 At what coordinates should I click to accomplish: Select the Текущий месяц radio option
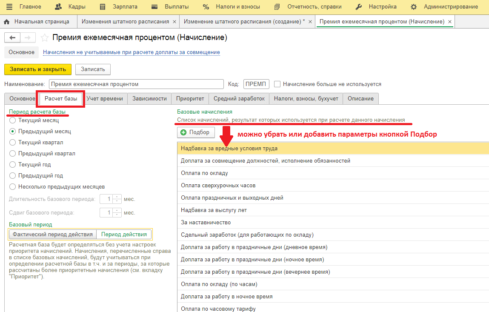(x=12, y=120)
